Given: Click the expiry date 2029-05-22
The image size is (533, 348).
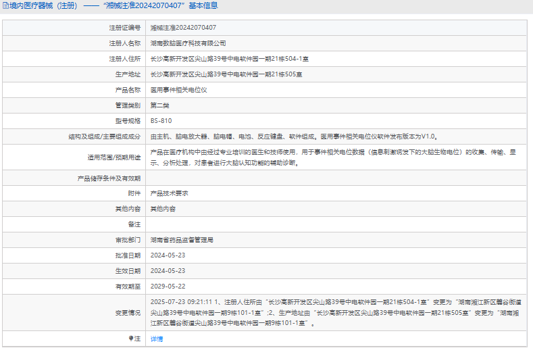Looking at the screenshot, I should (x=168, y=287).
